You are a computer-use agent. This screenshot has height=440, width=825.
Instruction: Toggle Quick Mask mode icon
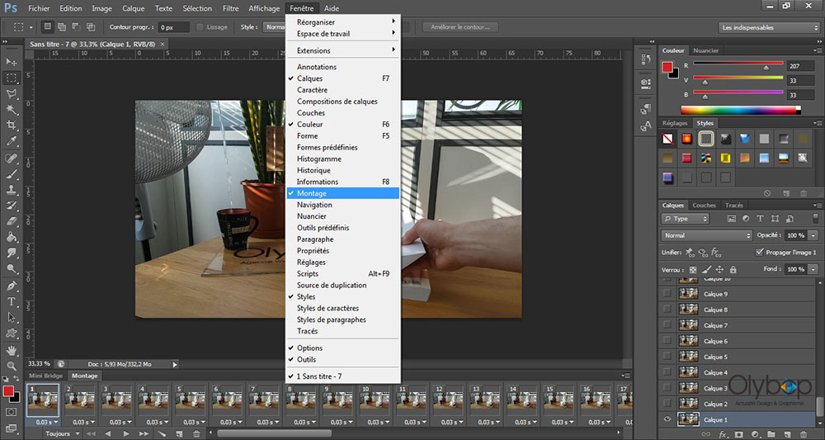(11, 412)
